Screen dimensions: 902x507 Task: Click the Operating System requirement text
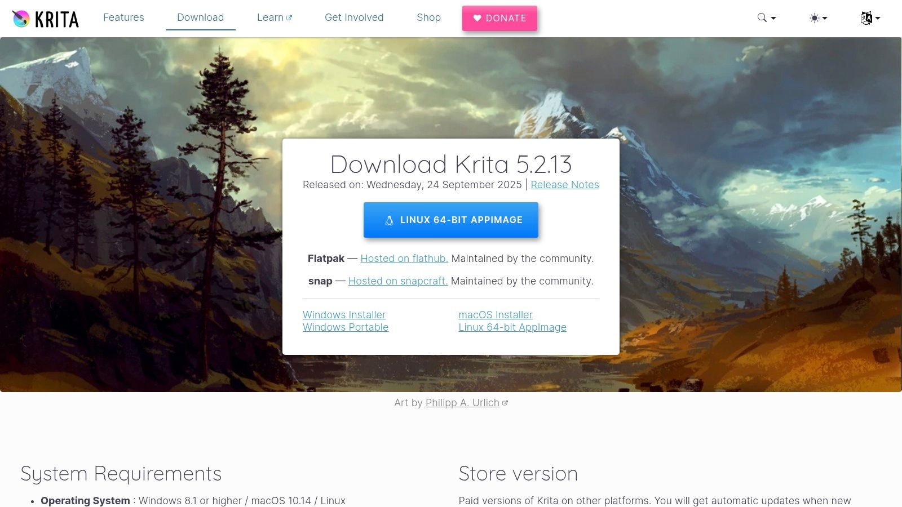pyautogui.click(x=193, y=501)
